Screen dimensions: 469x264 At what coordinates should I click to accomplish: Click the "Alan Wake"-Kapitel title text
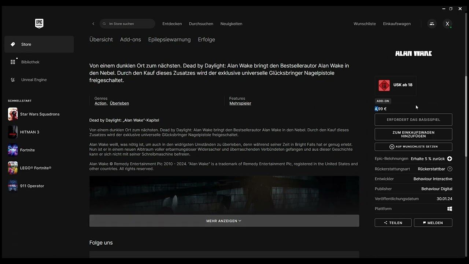(124, 120)
